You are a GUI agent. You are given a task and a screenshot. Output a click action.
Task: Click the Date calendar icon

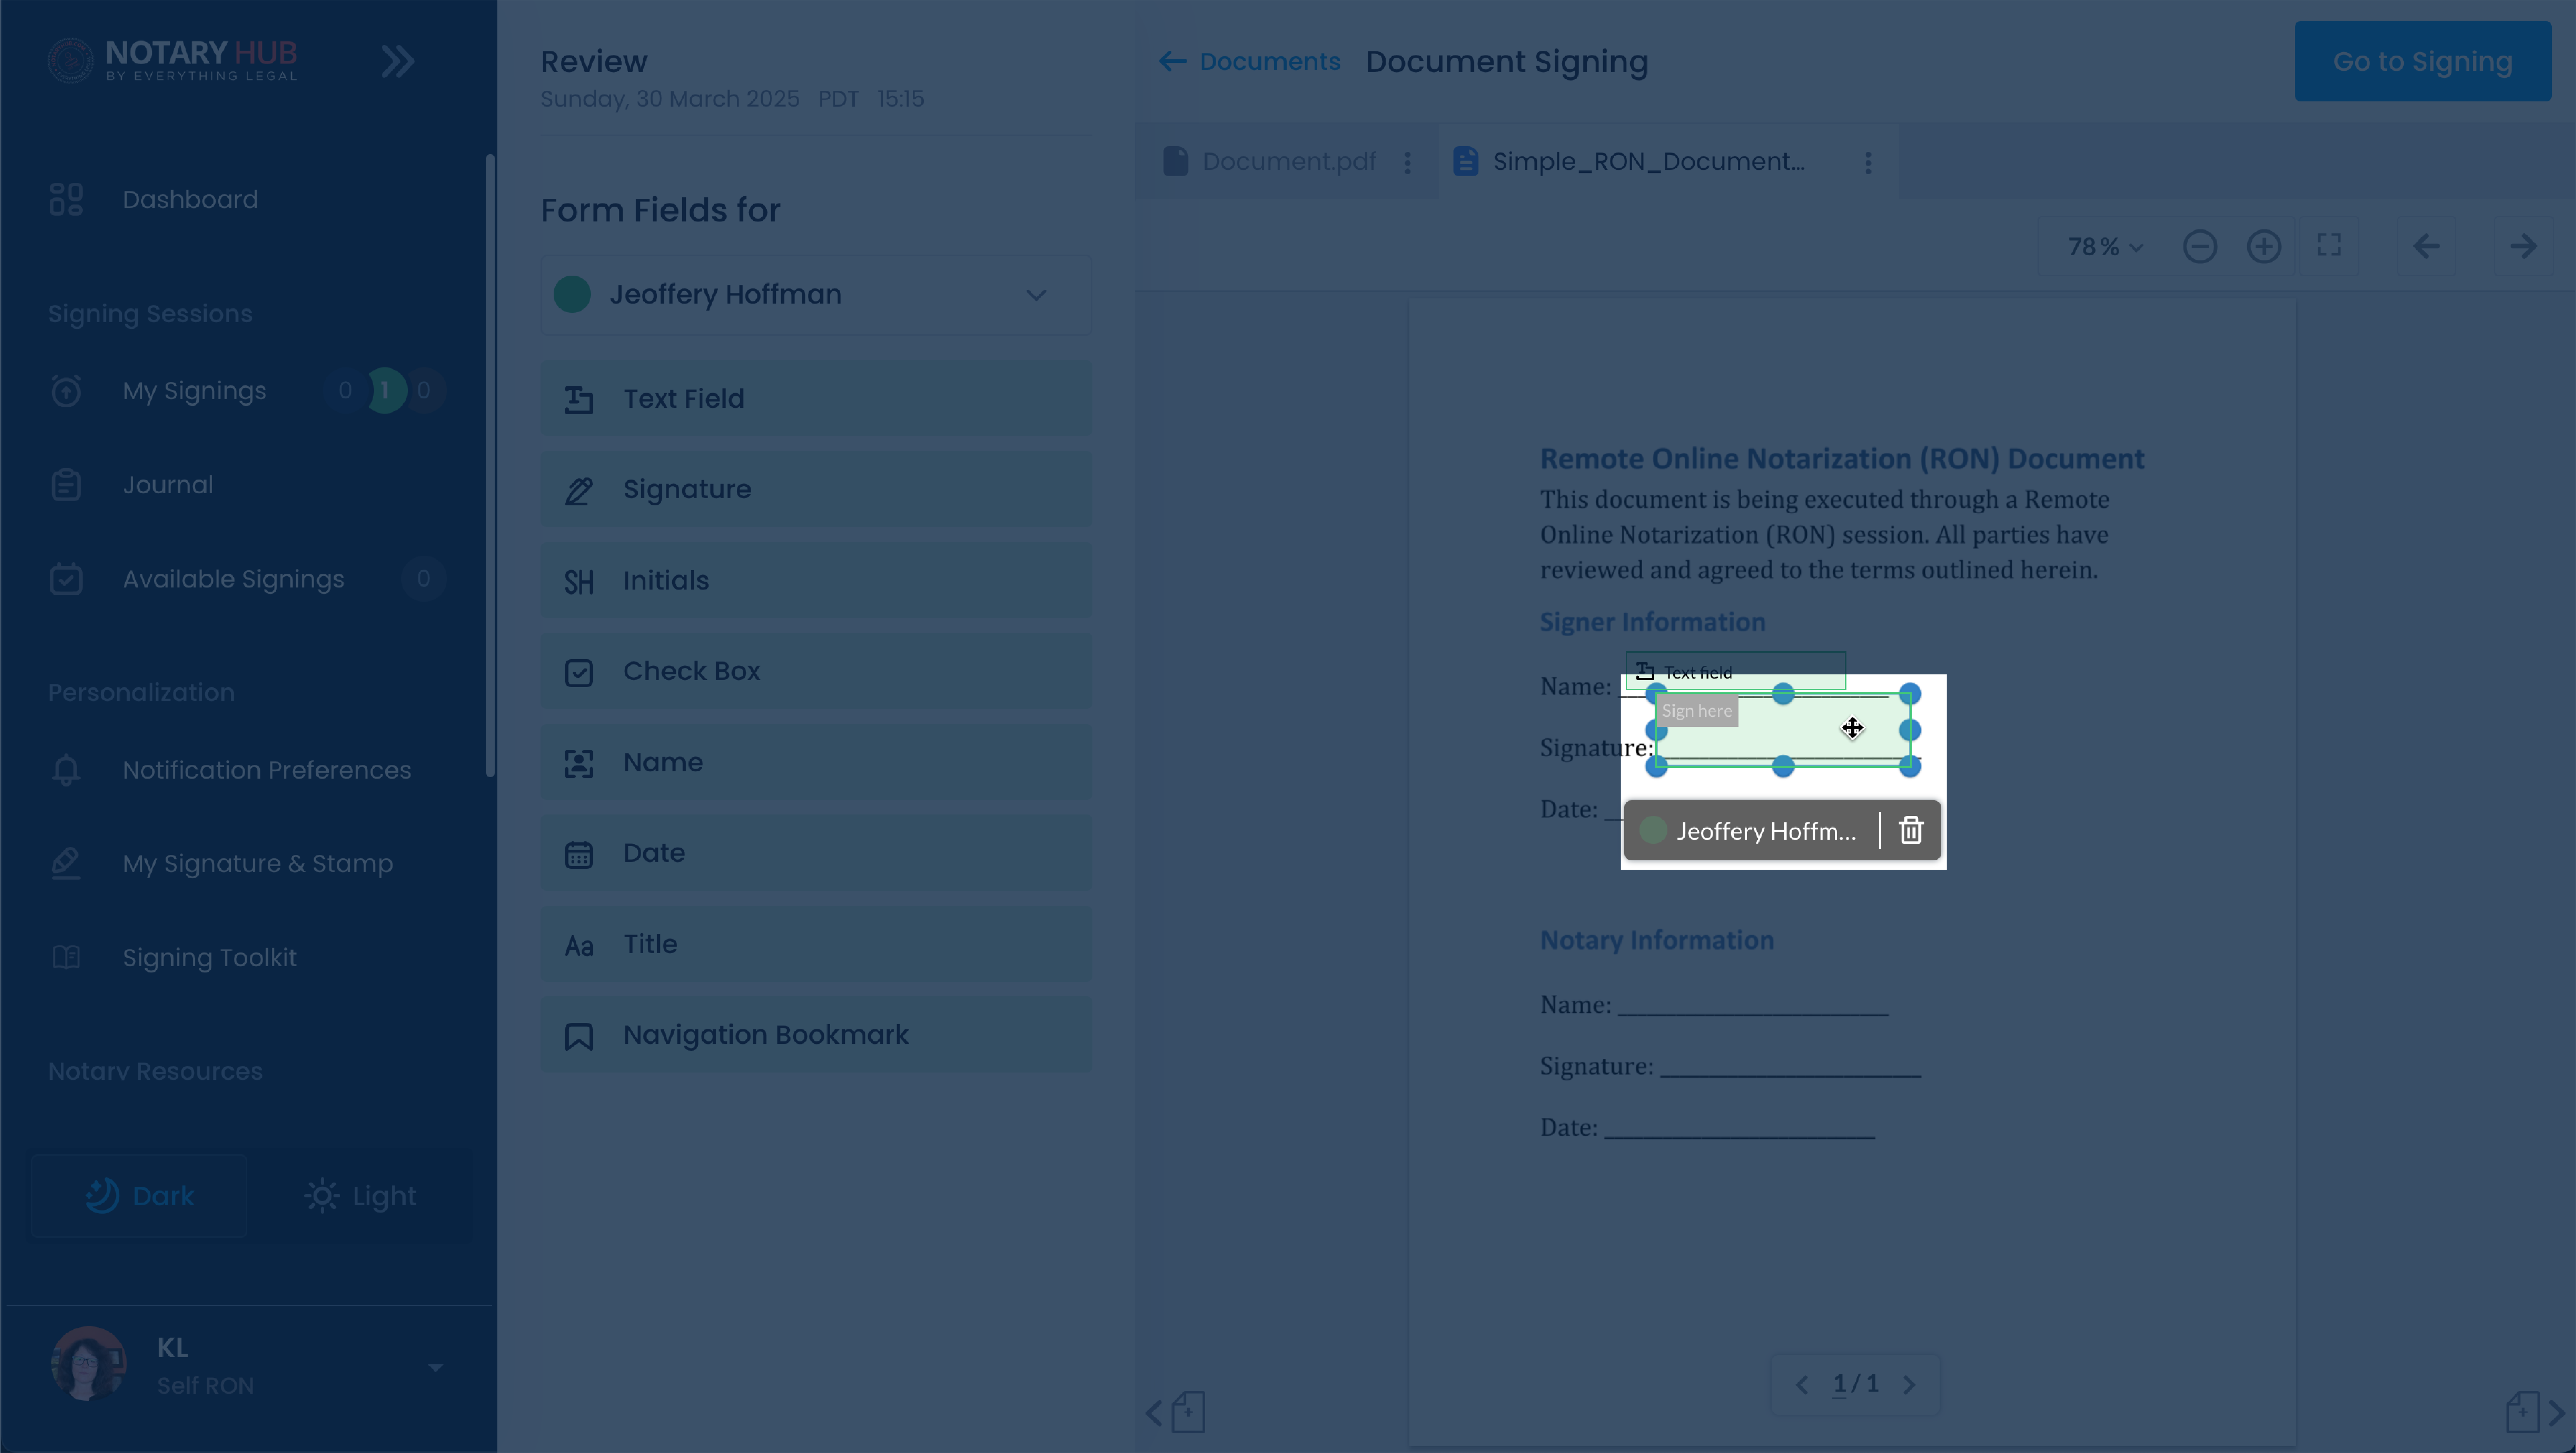pos(579,854)
